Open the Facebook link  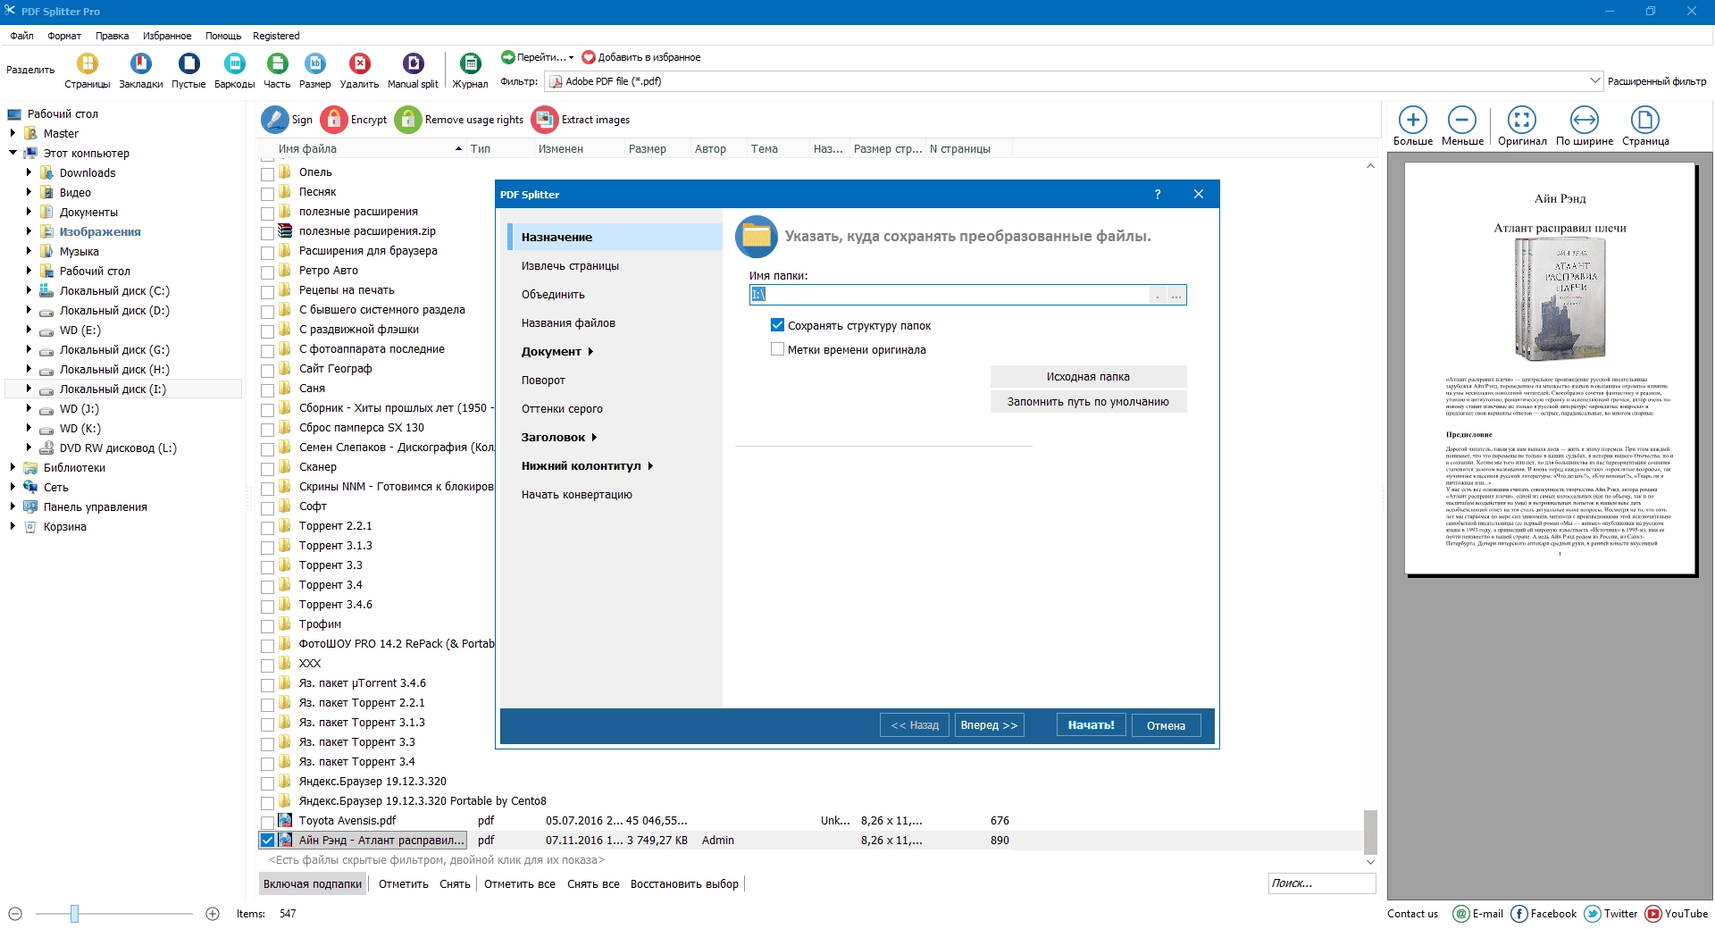pos(1543,914)
